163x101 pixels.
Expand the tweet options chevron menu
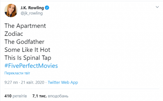coord(157,7)
